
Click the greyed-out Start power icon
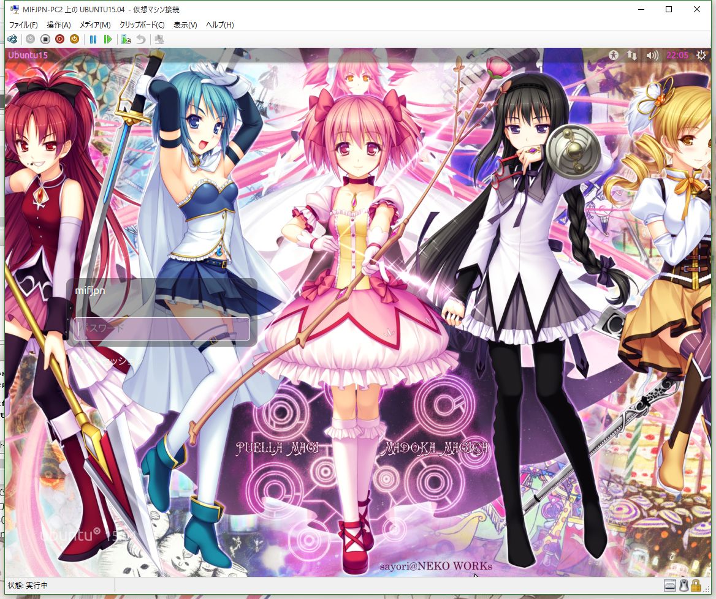tap(30, 40)
